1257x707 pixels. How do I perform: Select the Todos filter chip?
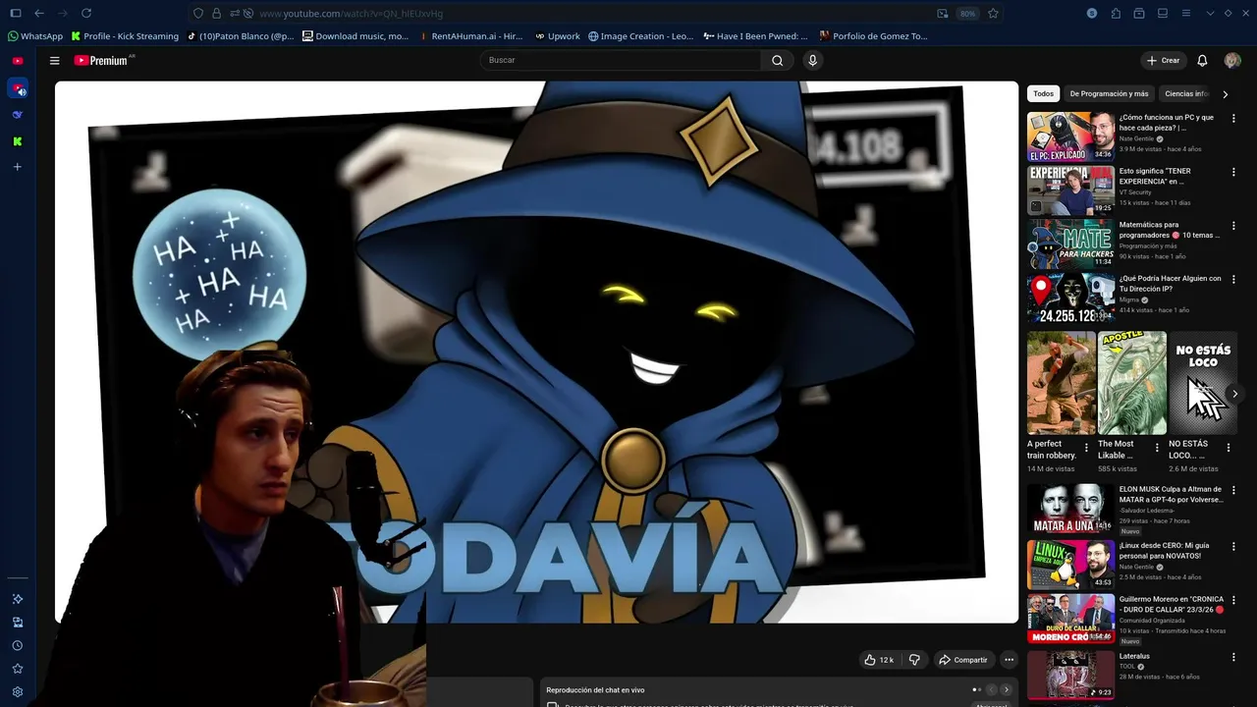click(x=1043, y=93)
